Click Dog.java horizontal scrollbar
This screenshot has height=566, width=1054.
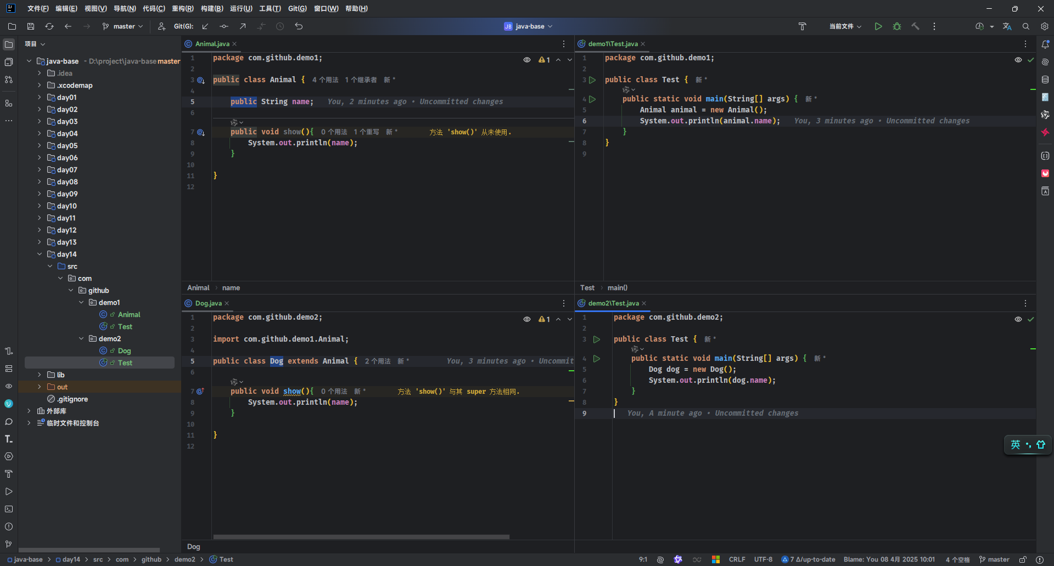point(361,537)
